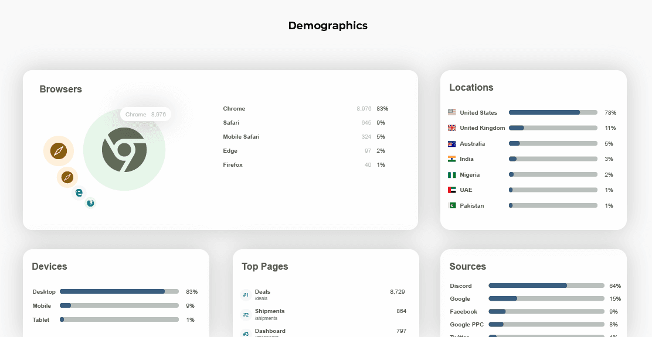Select the Australia flag icon

pos(451,144)
